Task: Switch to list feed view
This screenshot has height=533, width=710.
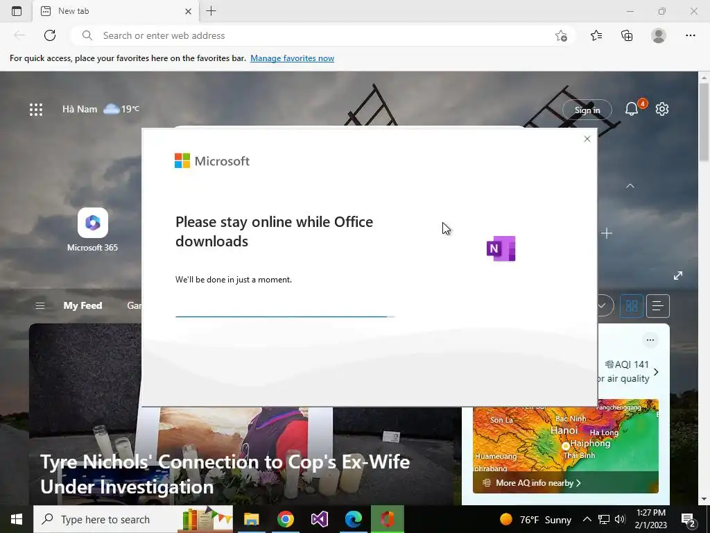Action: [x=658, y=306]
